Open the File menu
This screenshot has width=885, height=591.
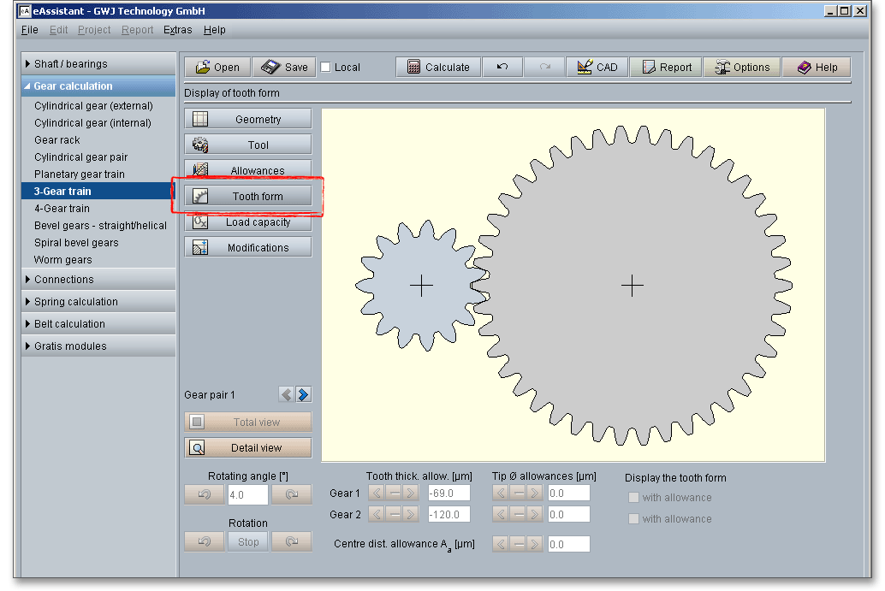(x=30, y=30)
